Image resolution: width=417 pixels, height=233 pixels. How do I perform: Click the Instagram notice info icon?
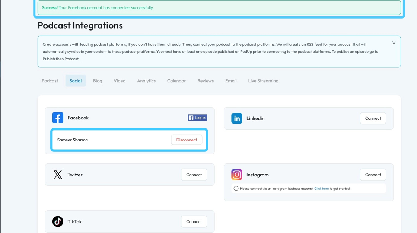pos(236,189)
